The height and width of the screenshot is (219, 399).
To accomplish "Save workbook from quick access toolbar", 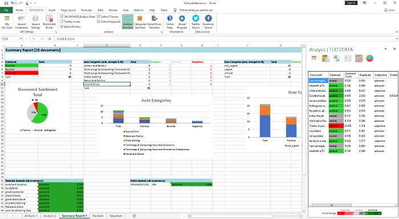I will click(6, 3).
